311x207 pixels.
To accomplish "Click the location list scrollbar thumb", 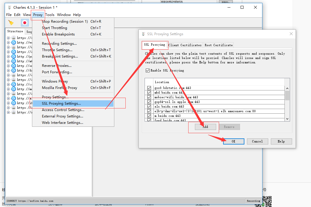I will click(x=287, y=95).
